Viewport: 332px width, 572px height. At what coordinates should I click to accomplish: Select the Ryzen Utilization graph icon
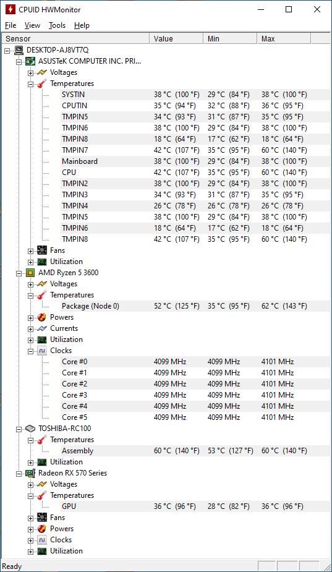click(x=42, y=339)
